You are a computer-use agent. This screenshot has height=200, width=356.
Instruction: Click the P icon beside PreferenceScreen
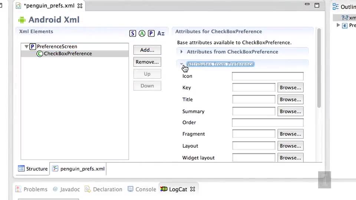click(x=33, y=47)
